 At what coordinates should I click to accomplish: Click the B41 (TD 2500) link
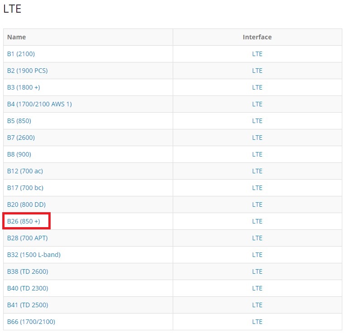click(x=28, y=305)
